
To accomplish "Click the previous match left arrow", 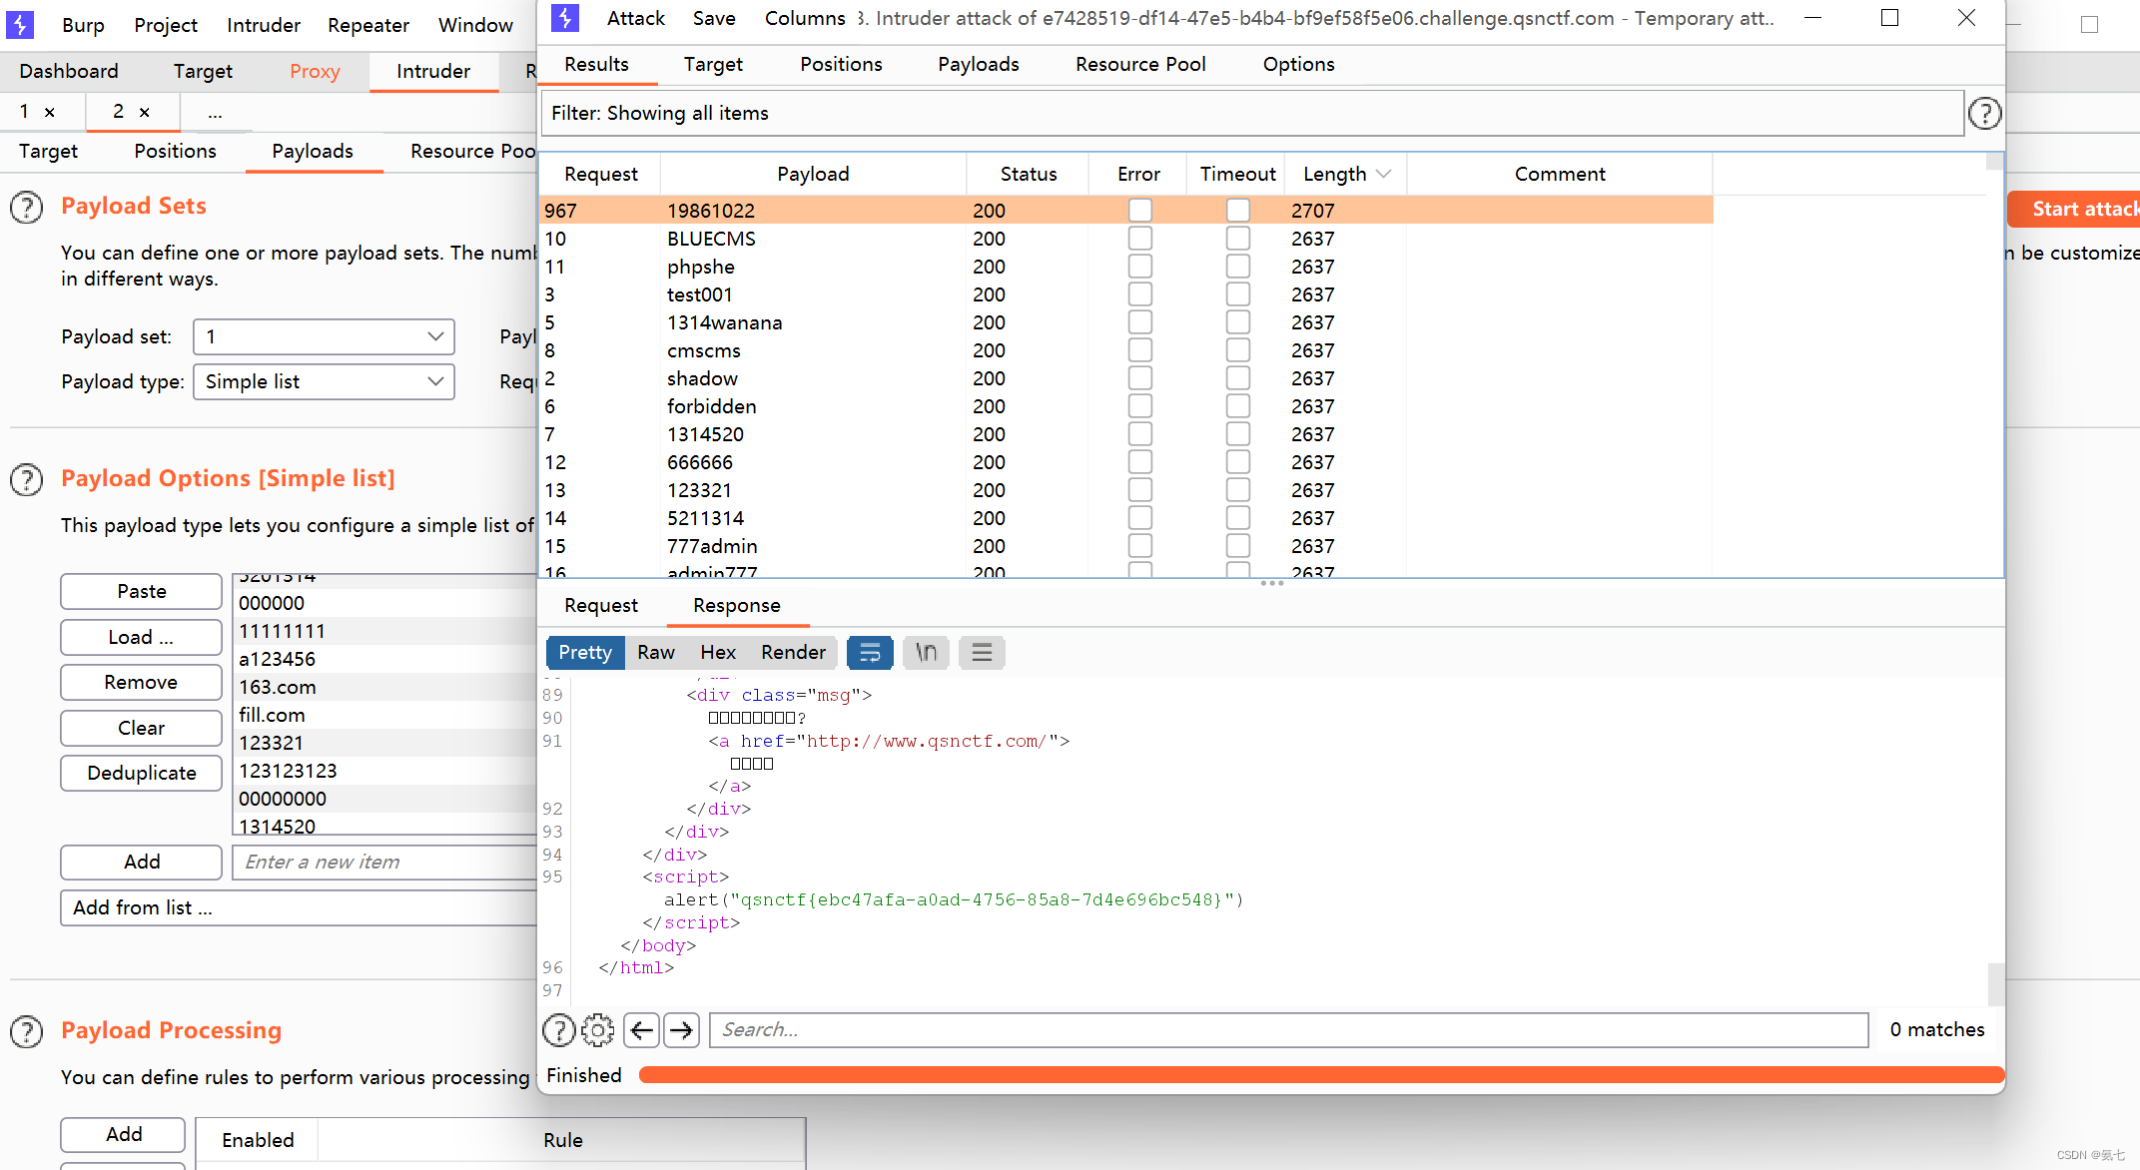I will click(641, 1029).
